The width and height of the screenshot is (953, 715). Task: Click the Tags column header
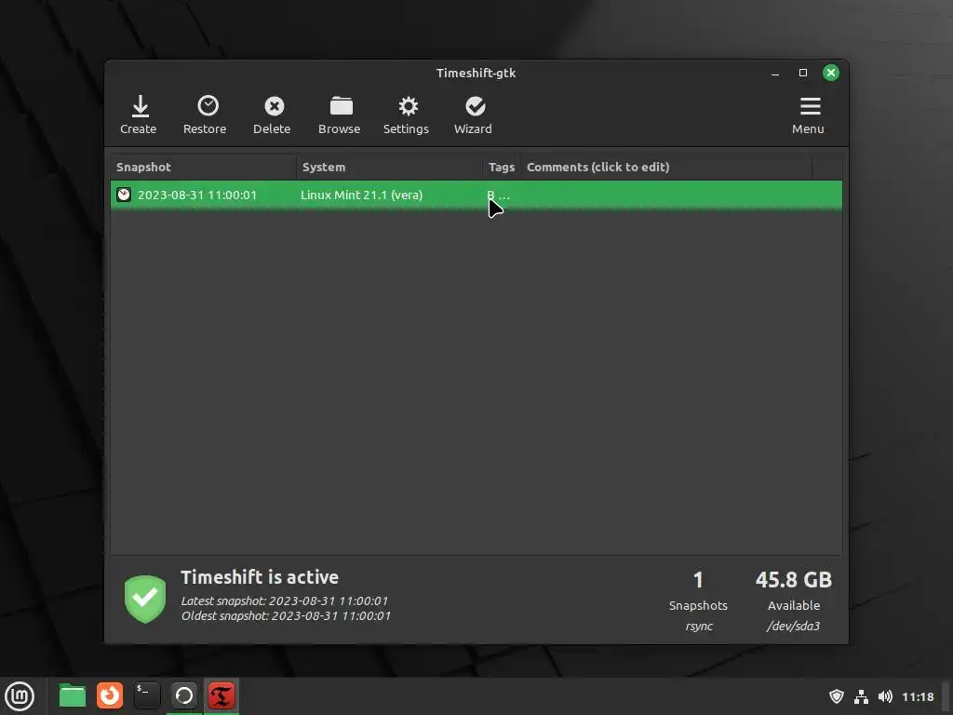click(502, 168)
